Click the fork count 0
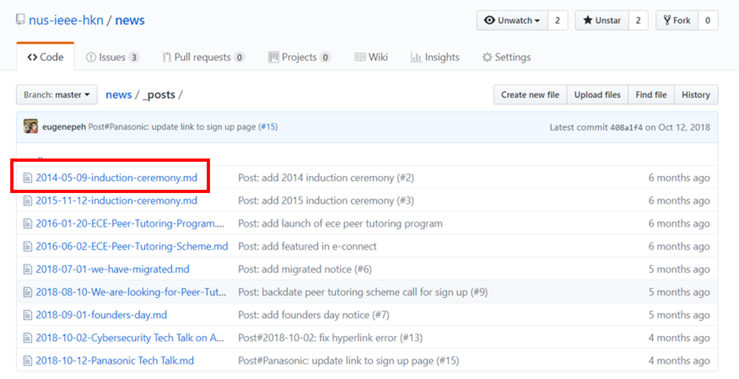739x379 pixels. (708, 20)
